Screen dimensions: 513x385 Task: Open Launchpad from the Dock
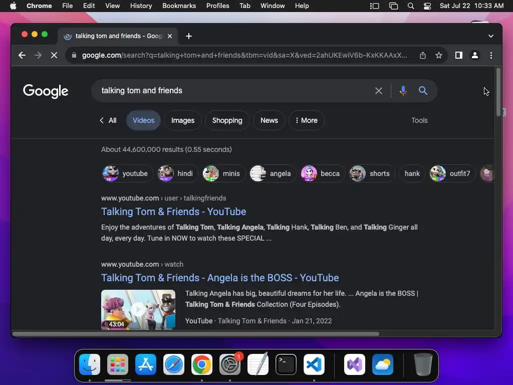118,364
